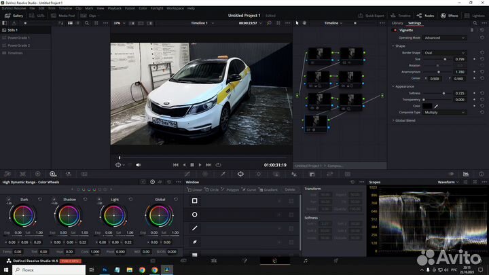This screenshot has height=275, width=489.
Task: Open the Border Shape Oval dropdown
Action: (x=444, y=53)
